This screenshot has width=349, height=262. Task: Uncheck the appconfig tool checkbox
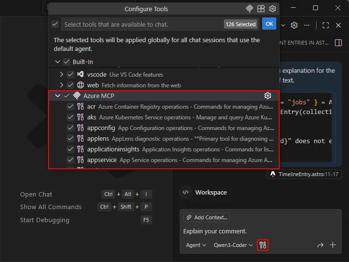pyautogui.click(x=70, y=128)
